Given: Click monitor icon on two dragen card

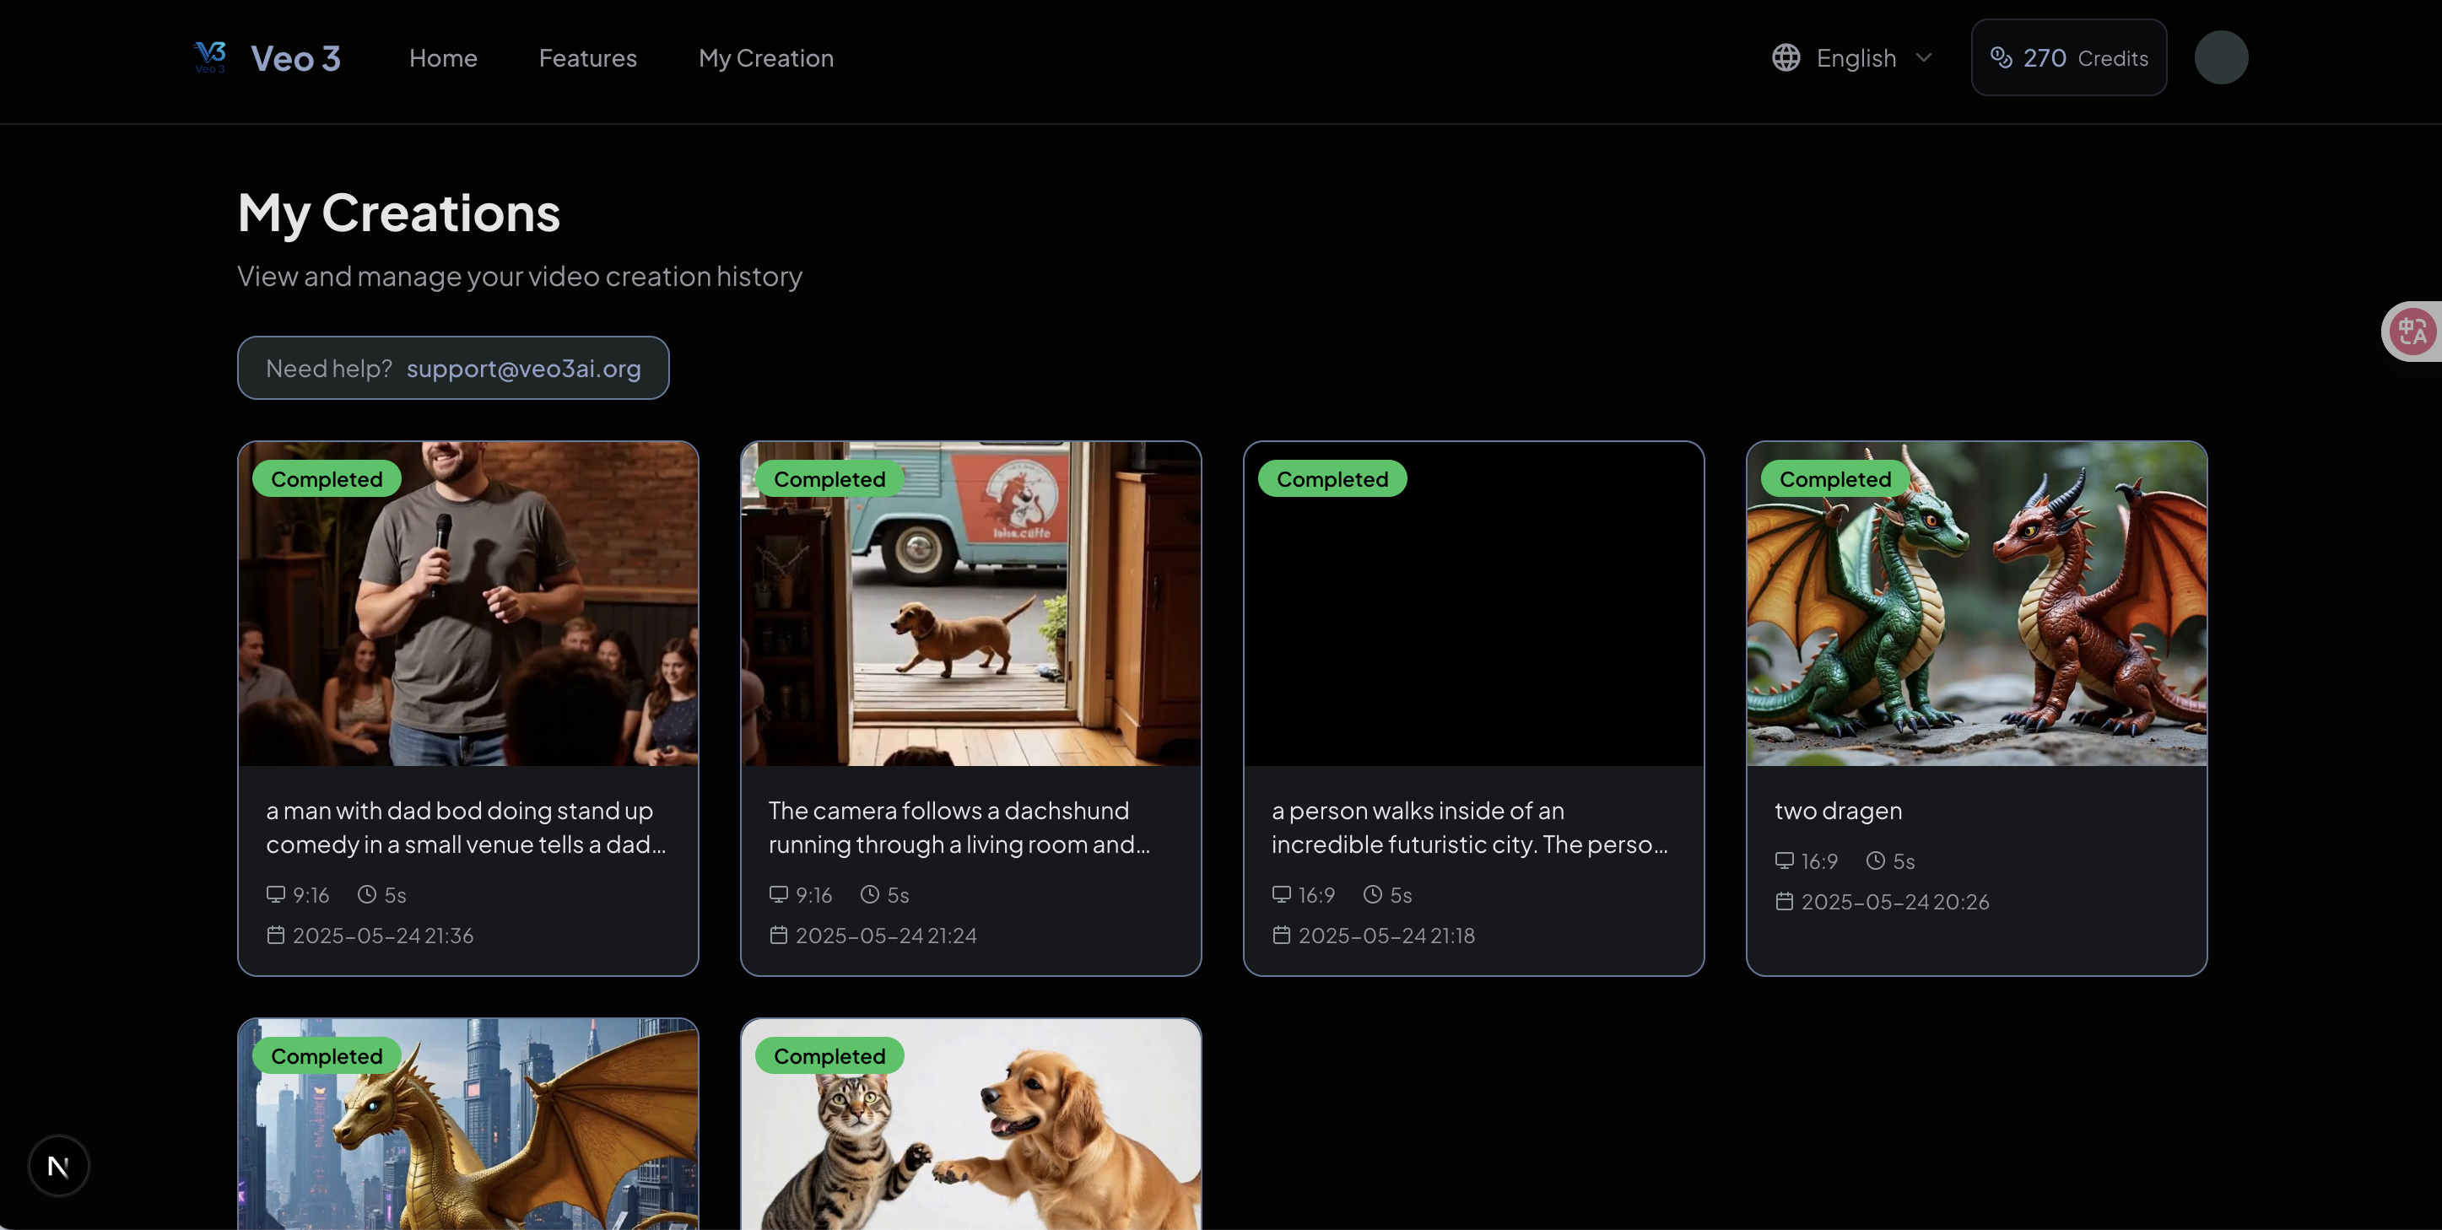Looking at the screenshot, I should 1784,860.
